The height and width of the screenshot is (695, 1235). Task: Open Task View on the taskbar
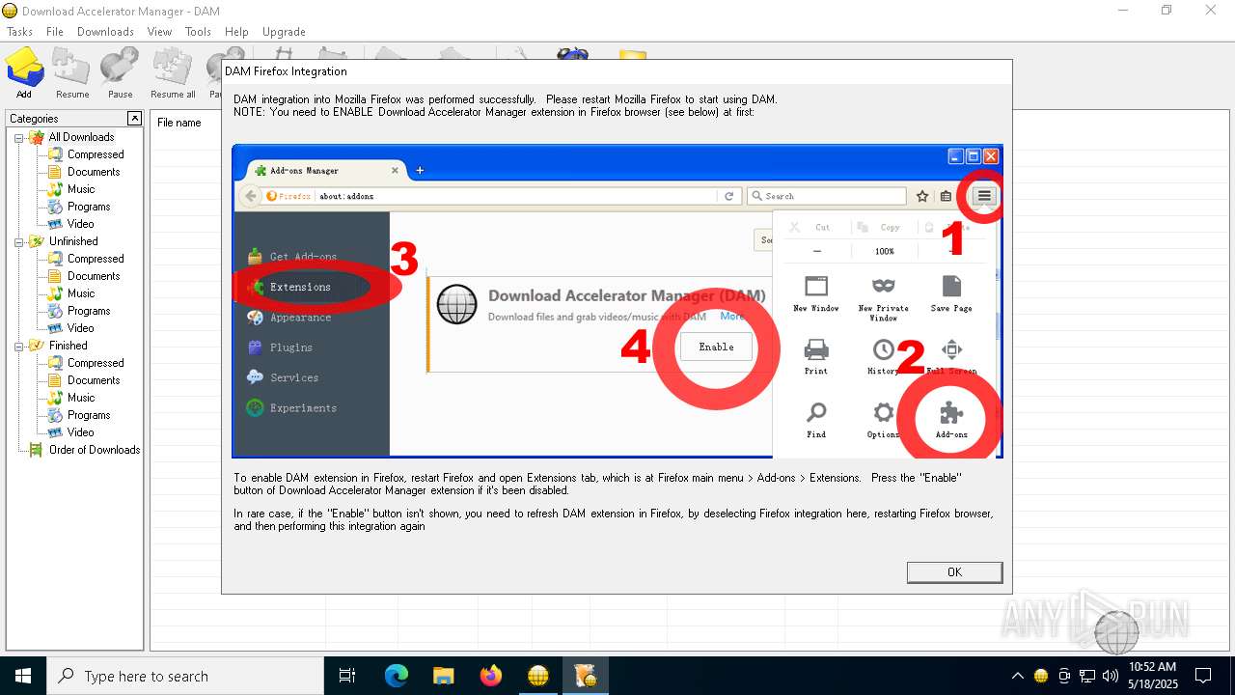click(347, 676)
